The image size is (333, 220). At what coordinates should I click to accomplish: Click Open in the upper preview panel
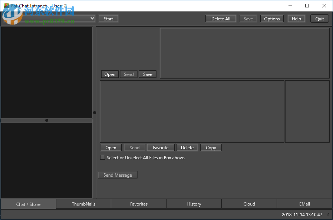pyautogui.click(x=110, y=74)
